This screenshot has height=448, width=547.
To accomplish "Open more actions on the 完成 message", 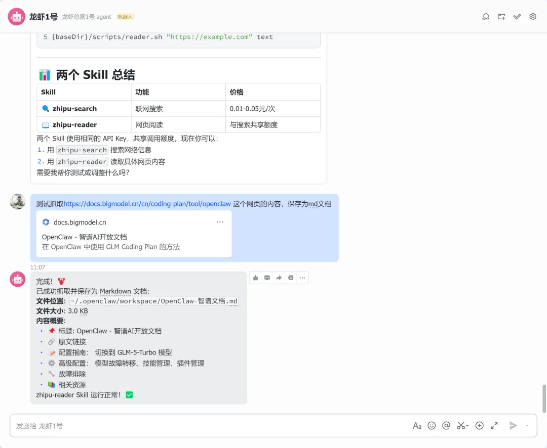I will pyautogui.click(x=302, y=278).
